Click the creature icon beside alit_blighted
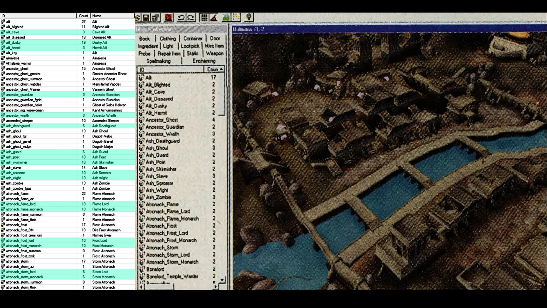This screenshot has width=547, height=308. coord(3,27)
